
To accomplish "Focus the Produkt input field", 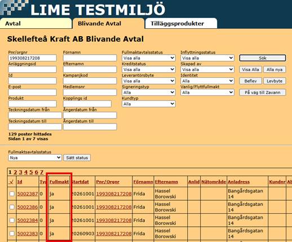I will pyautogui.click(x=32, y=104).
